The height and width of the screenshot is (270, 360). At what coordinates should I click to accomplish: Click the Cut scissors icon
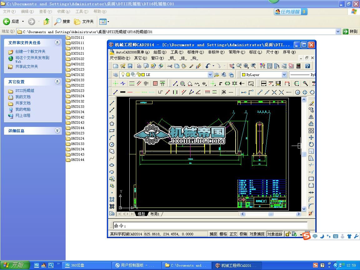(x=170, y=66)
